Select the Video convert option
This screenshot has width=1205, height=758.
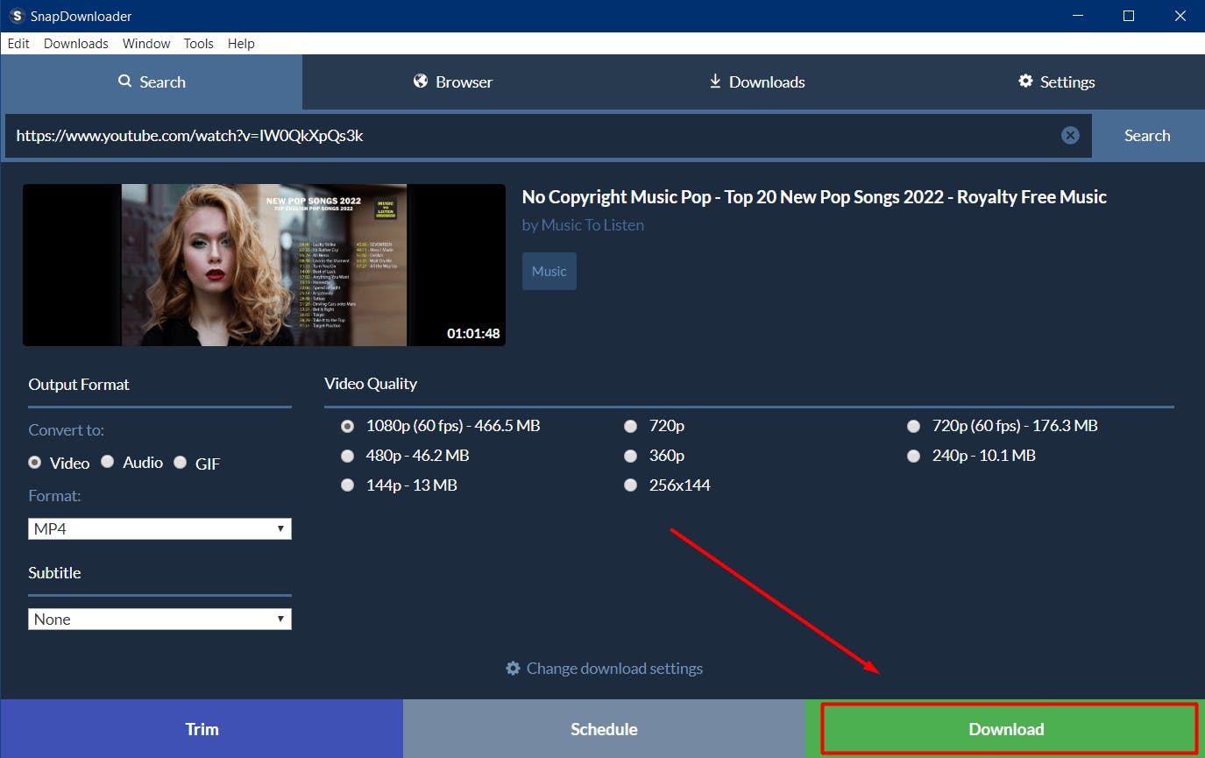[35, 462]
